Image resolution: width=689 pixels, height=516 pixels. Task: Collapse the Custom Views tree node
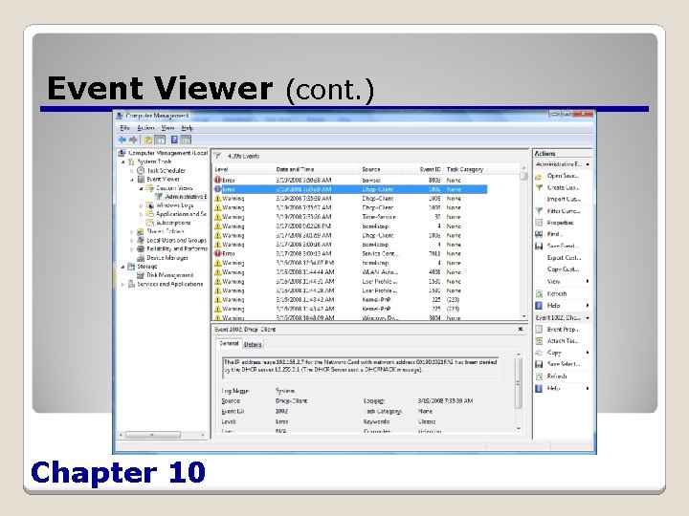point(141,188)
